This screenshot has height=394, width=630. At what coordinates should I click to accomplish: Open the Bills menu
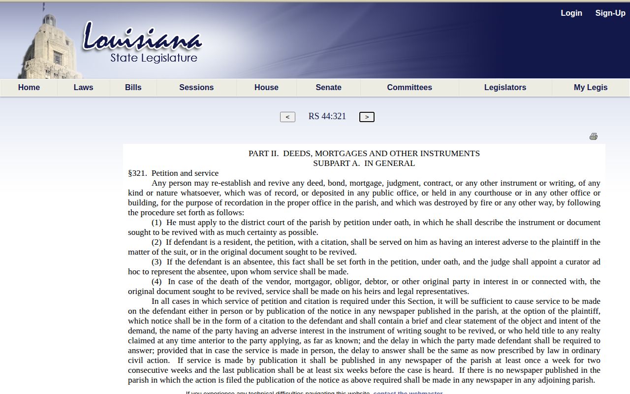[x=133, y=87]
